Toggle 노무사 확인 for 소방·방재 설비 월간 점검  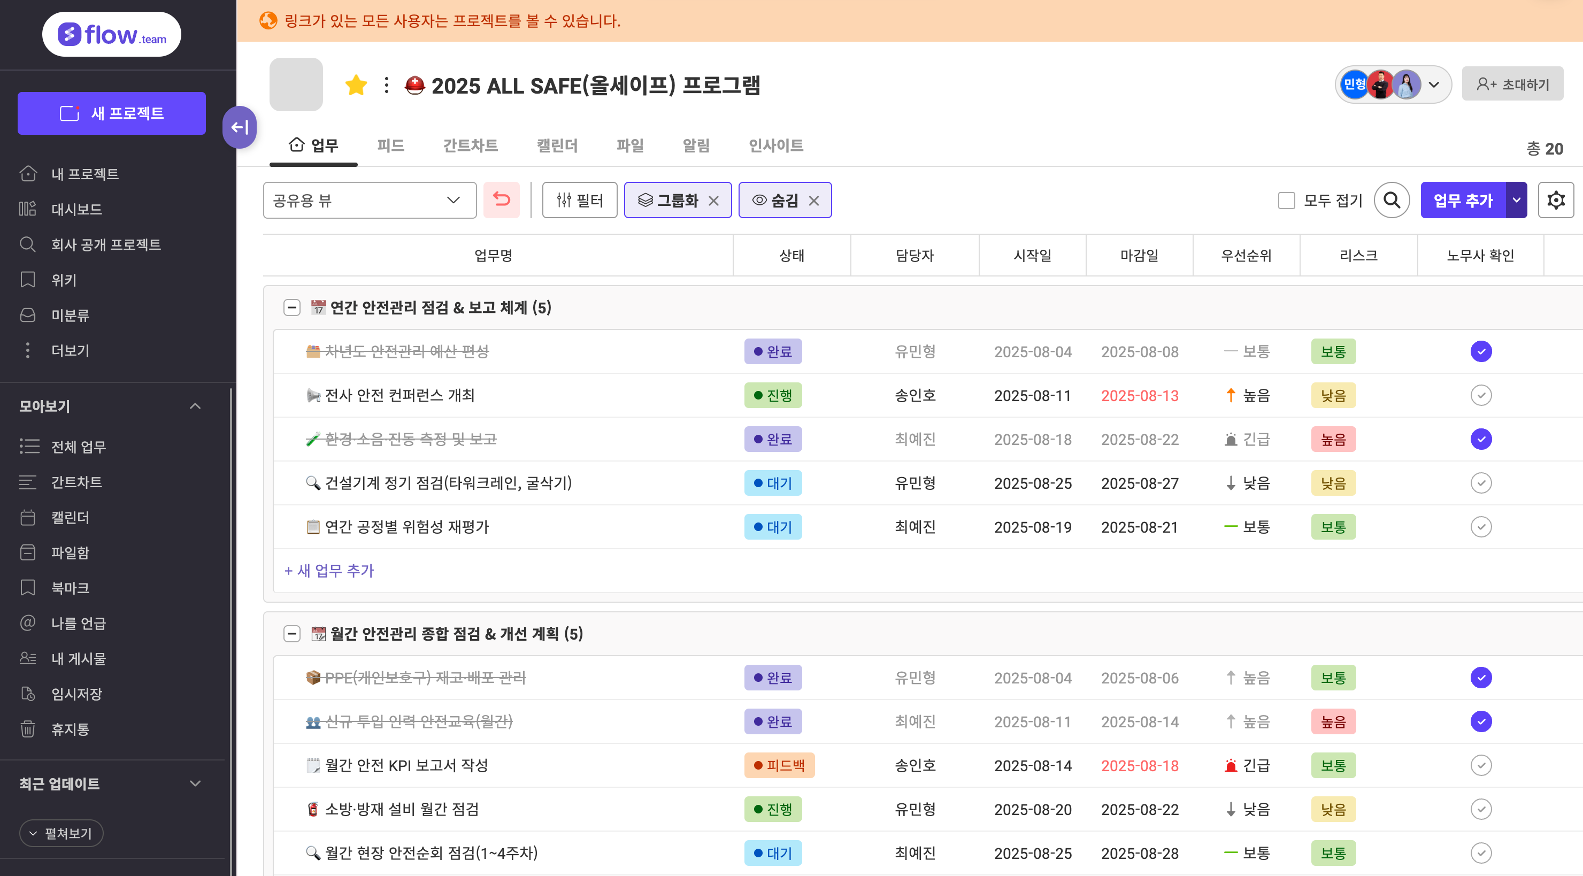pos(1481,809)
